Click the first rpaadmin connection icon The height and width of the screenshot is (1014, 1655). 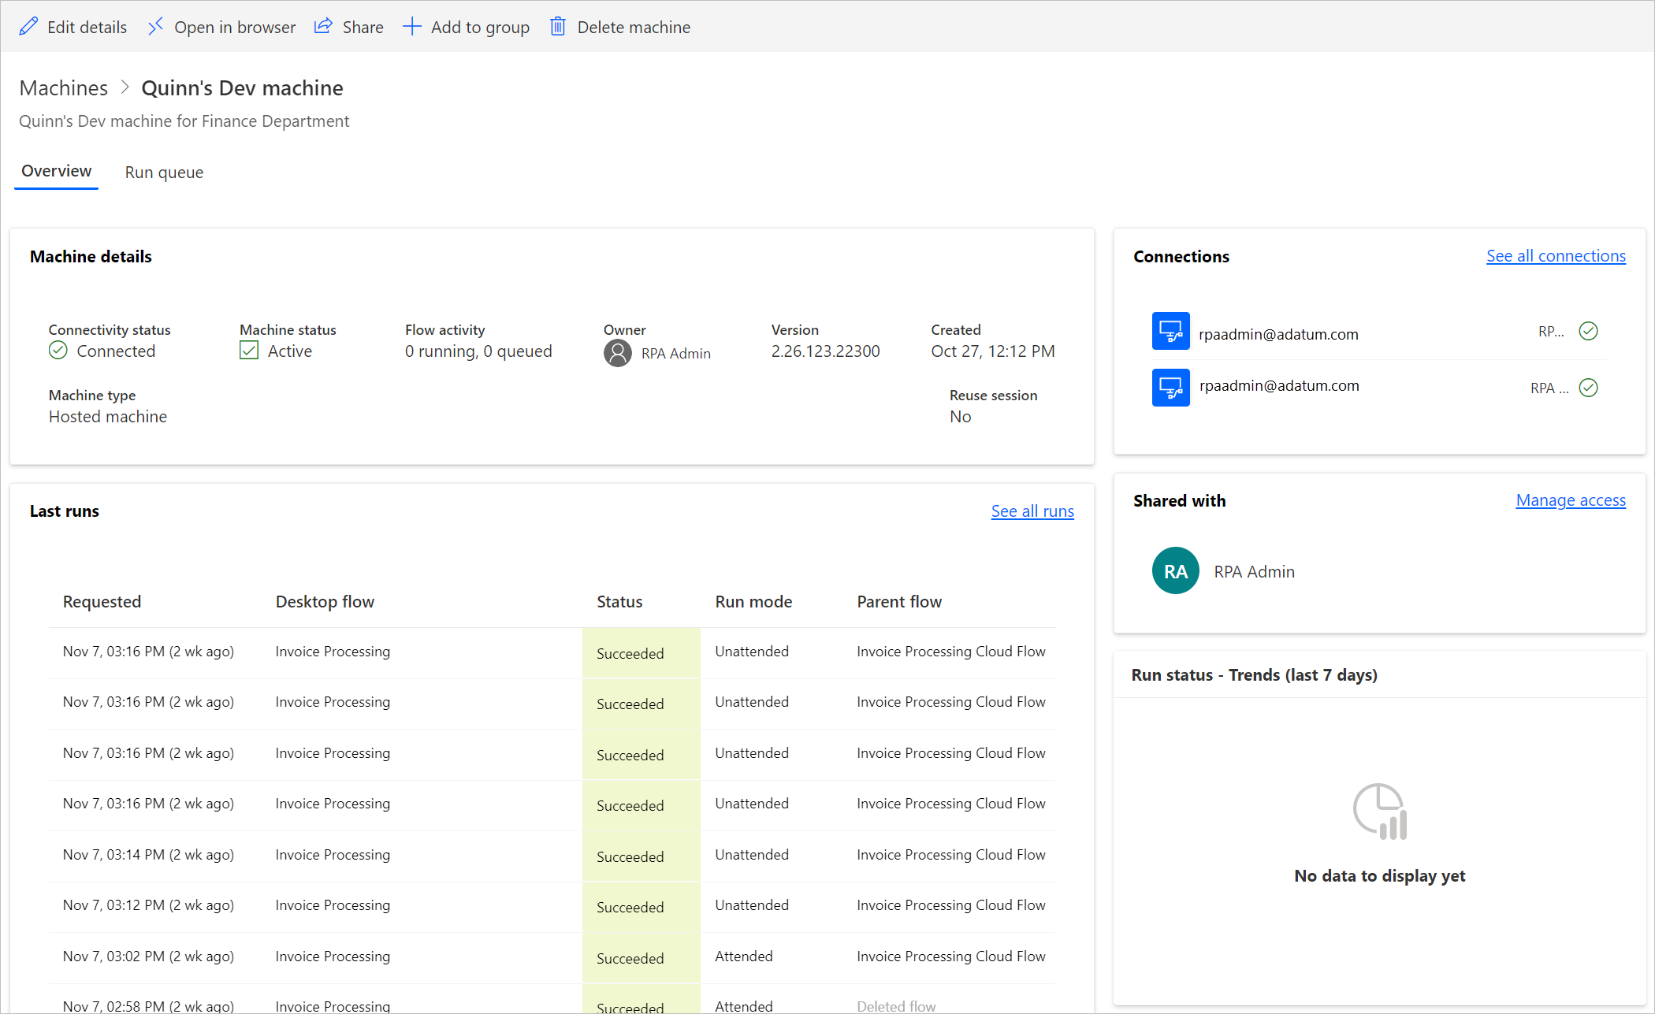point(1170,333)
